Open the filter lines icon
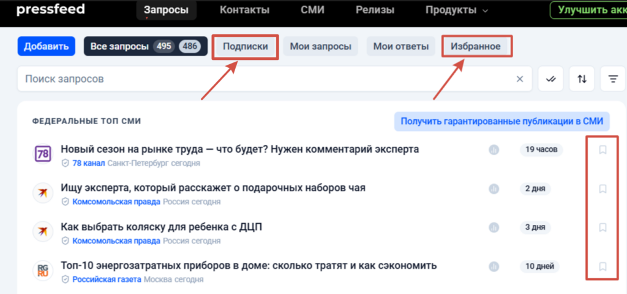This screenshot has width=627, height=294. pyautogui.click(x=613, y=79)
